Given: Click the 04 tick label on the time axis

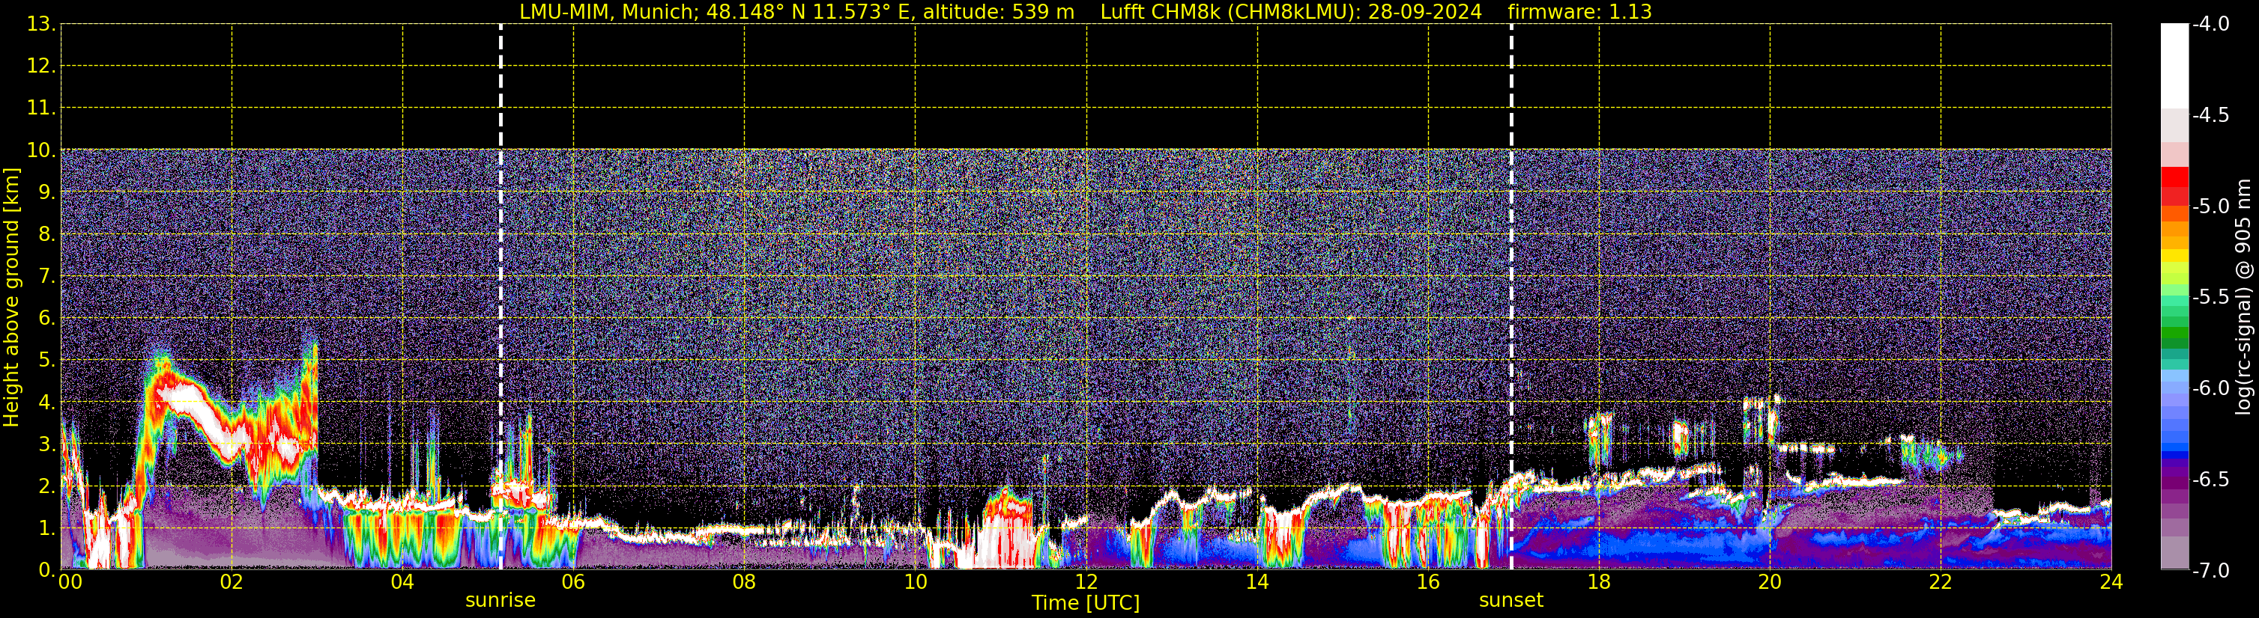Looking at the screenshot, I should [x=402, y=582].
